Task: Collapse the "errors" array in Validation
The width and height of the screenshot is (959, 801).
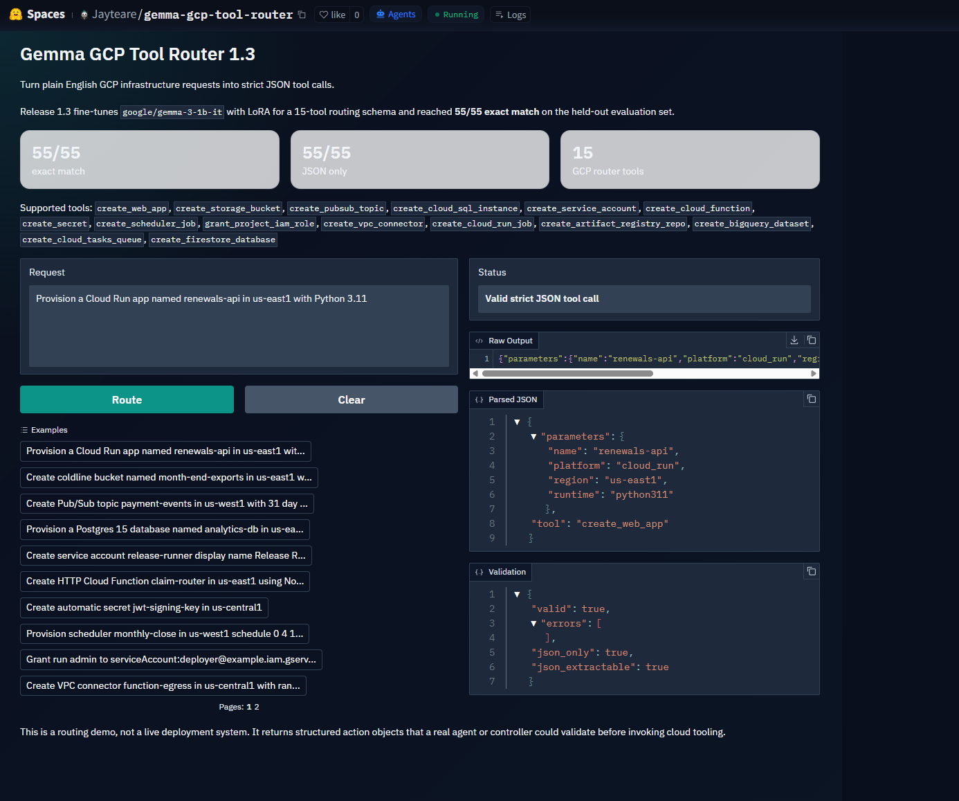Action: [x=533, y=623]
